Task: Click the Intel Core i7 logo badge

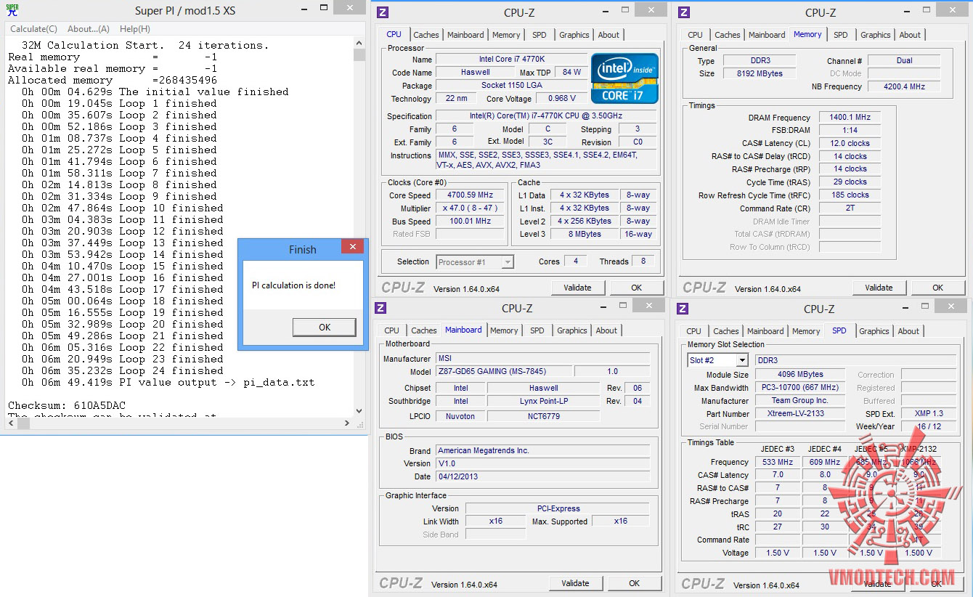Action: pos(624,78)
